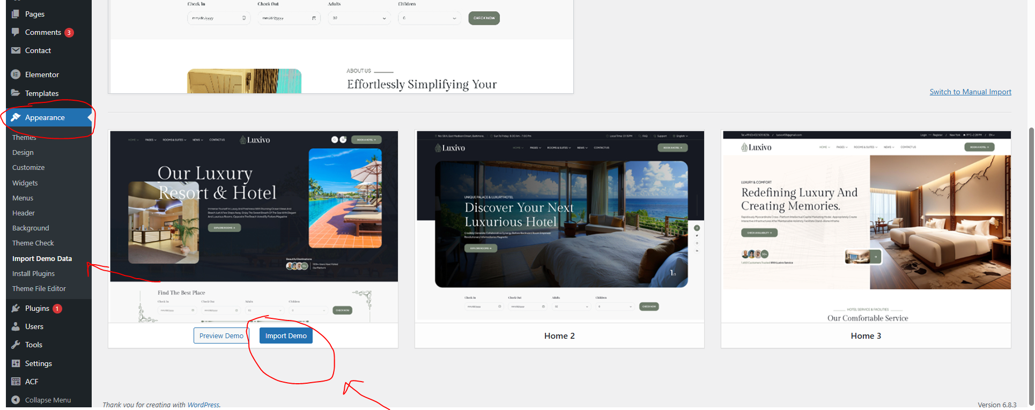Screen dimensions: 1035x410
Task: Click the ACF icon in sidebar
Action: coord(16,382)
